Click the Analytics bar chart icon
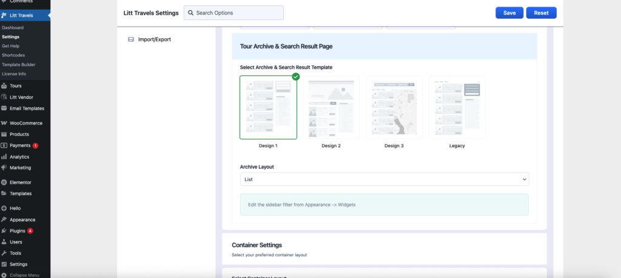This screenshot has height=278, width=621. (x=4, y=157)
